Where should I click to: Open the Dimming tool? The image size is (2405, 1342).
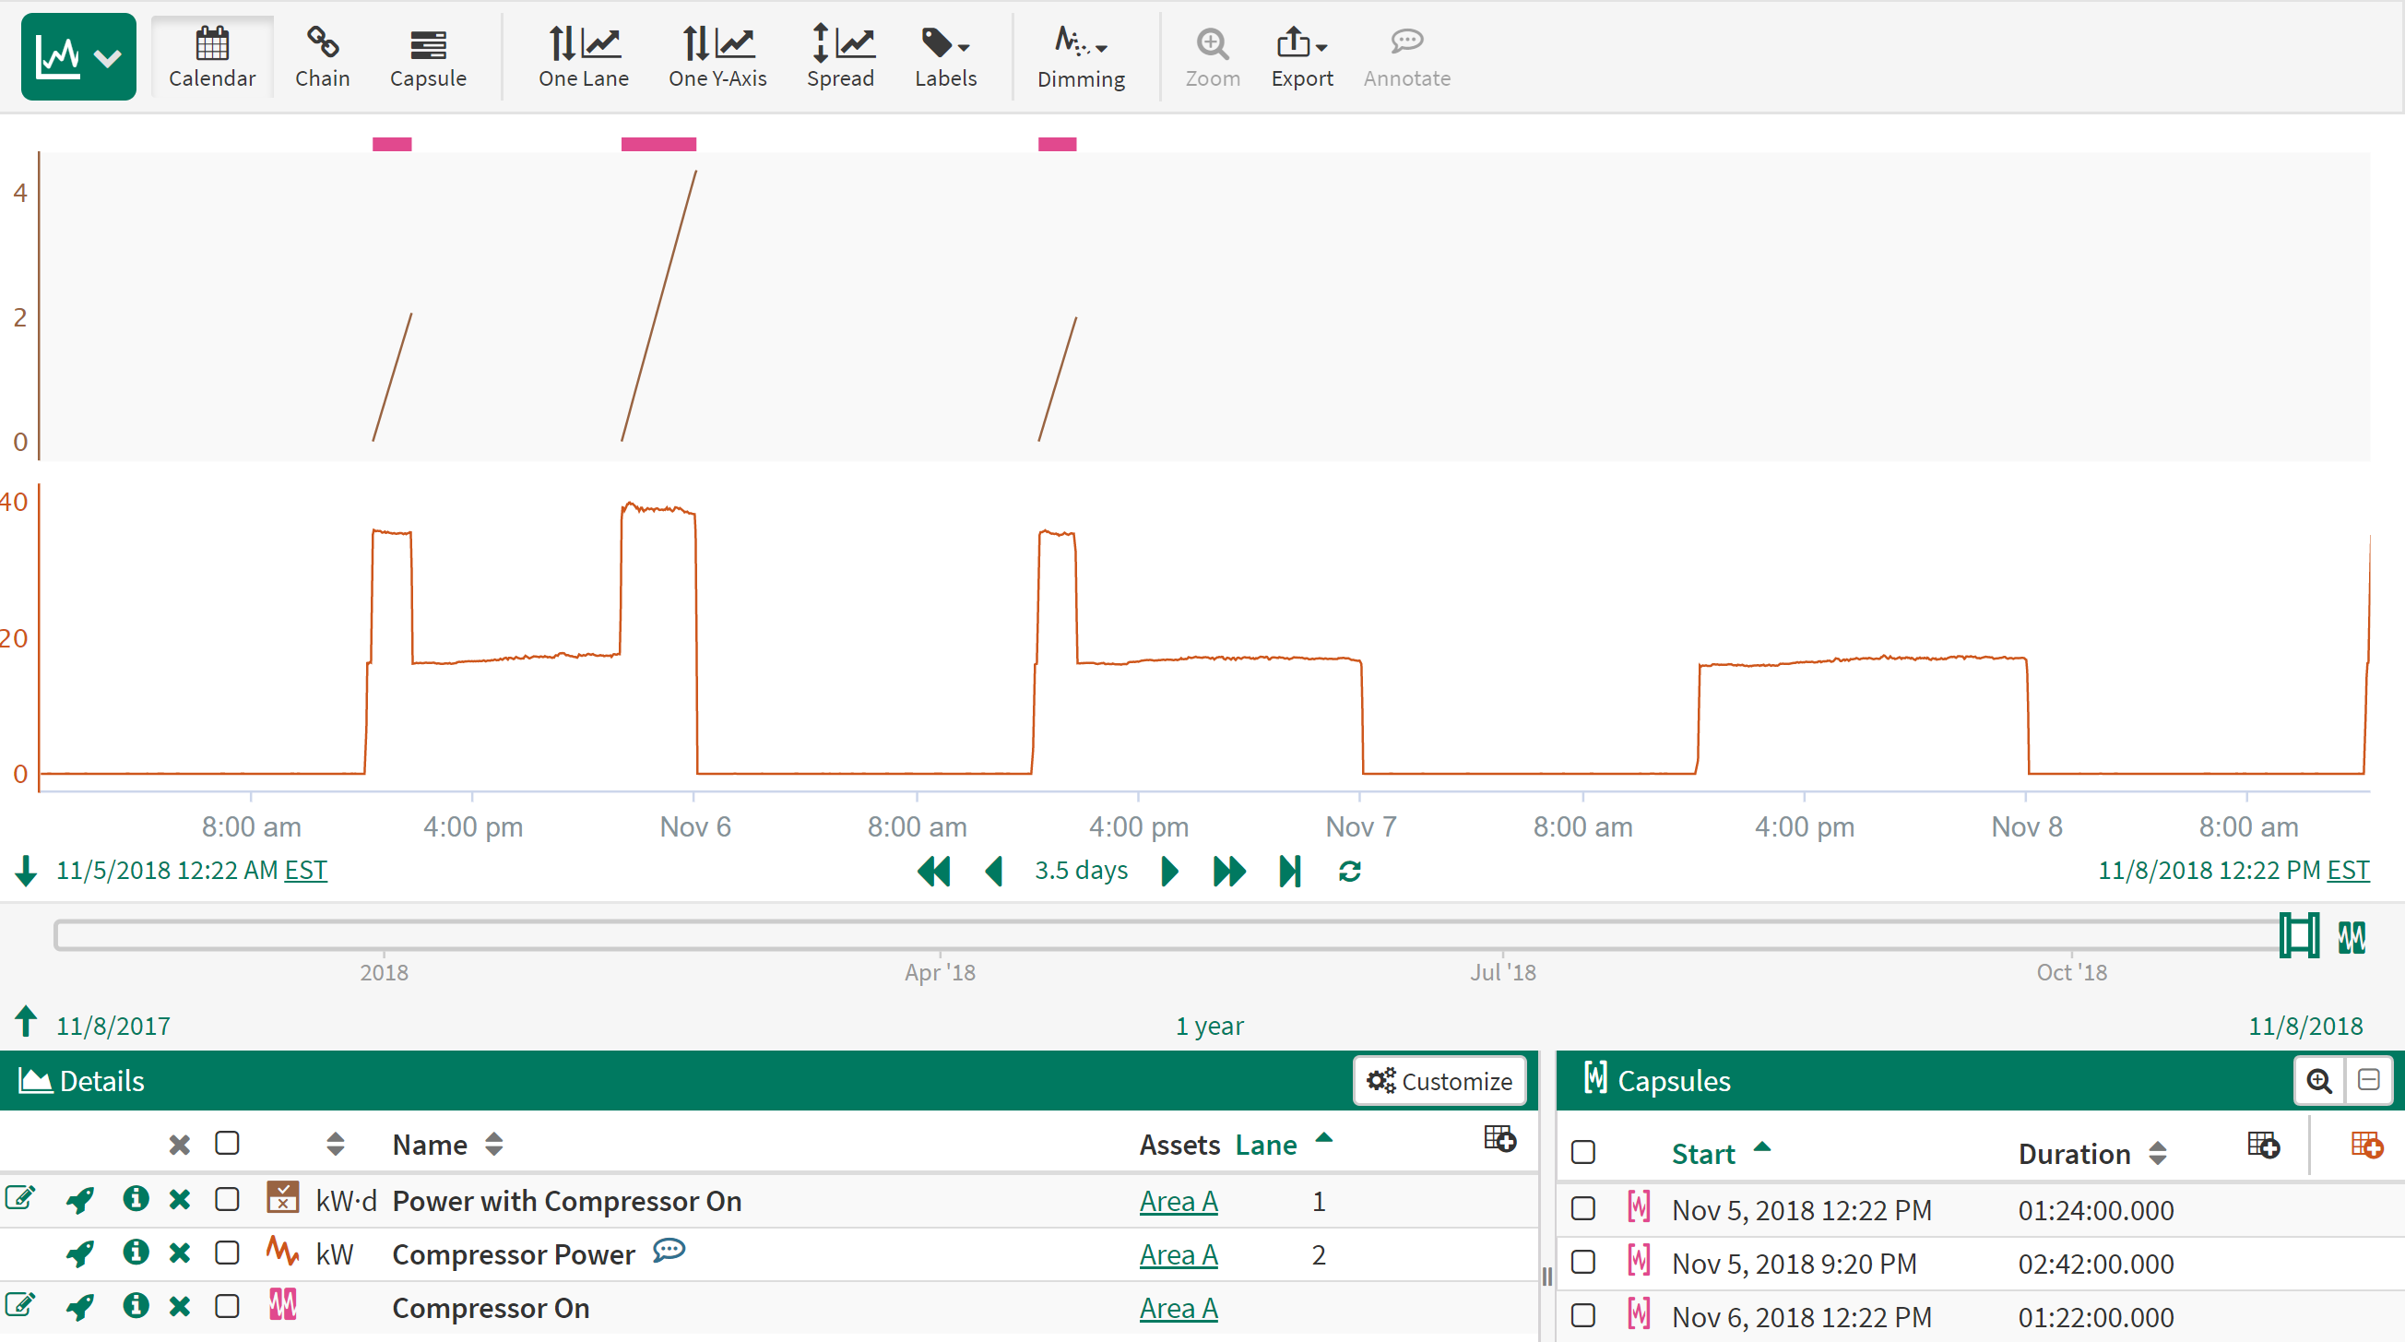point(1080,56)
